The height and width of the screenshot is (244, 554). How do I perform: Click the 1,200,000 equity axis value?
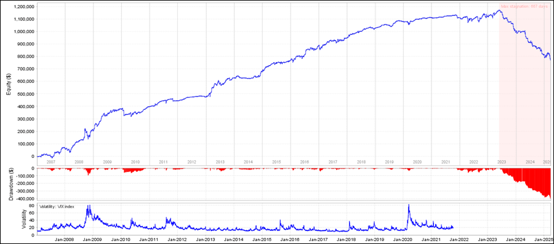click(25, 7)
